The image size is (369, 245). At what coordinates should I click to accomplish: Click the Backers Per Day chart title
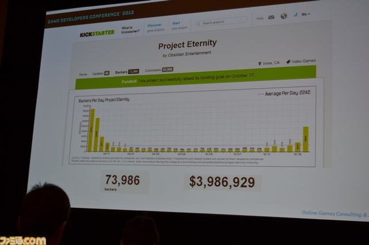point(104,100)
